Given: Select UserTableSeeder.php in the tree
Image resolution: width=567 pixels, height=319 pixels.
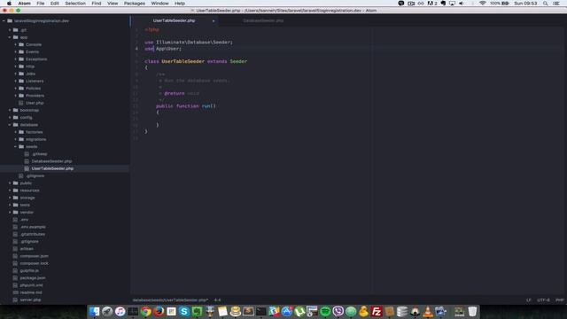Looking at the screenshot, I should [x=52, y=168].
